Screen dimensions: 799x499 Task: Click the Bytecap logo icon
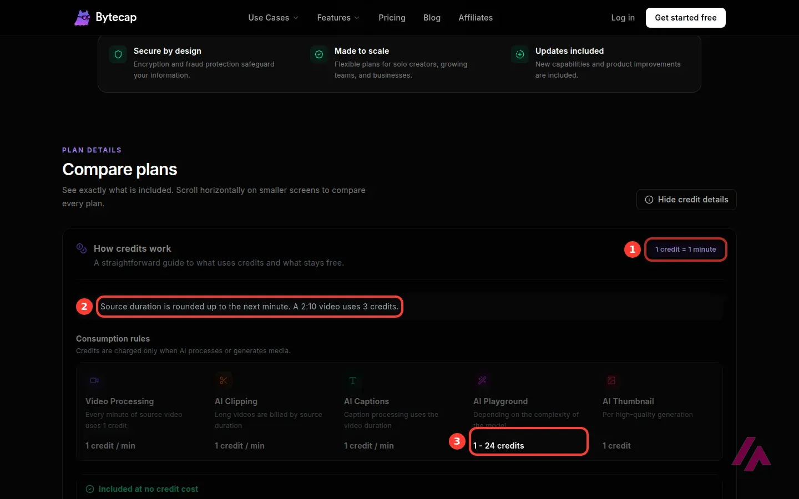tap(82, 18)
